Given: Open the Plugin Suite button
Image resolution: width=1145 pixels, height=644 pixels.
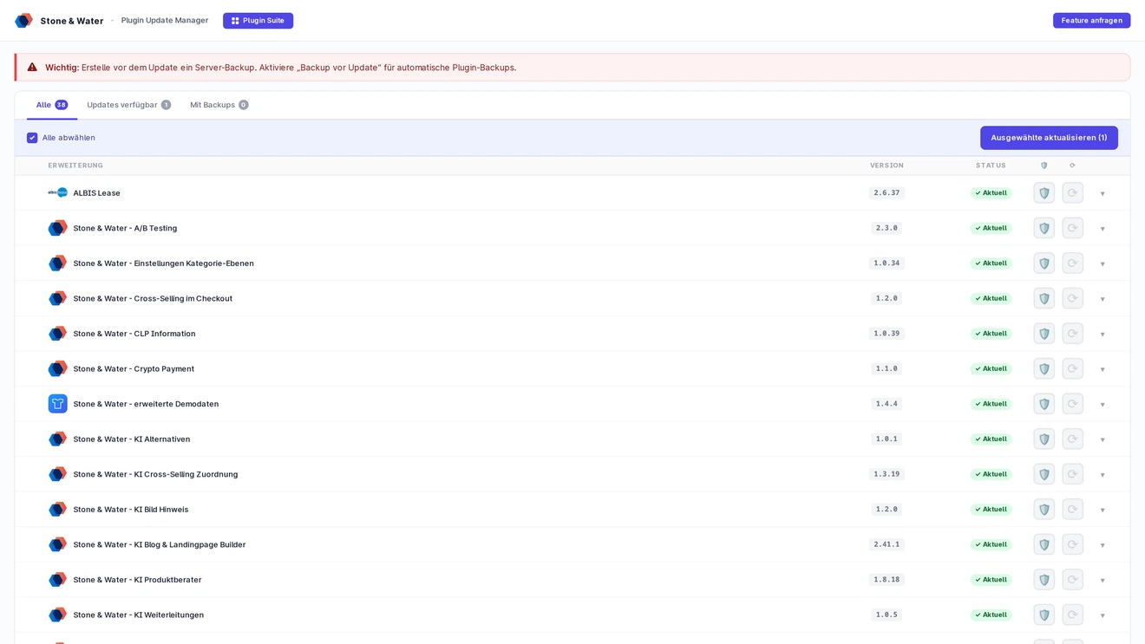Looking at the screenshot, I should [258, 21].
